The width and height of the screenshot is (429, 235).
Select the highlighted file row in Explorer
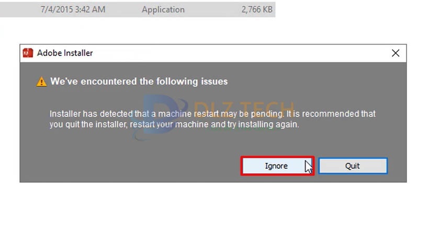[x=138, y=9]
